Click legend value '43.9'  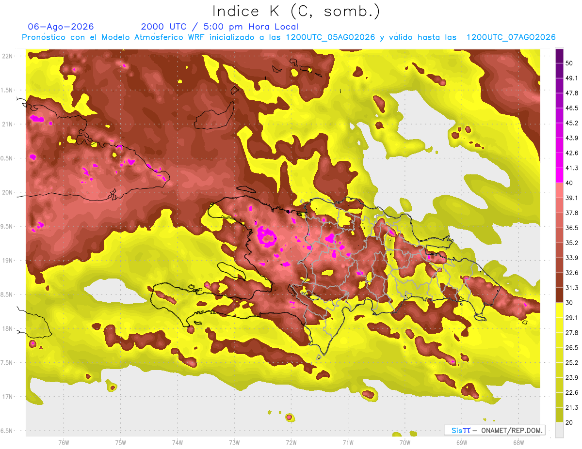572,138
